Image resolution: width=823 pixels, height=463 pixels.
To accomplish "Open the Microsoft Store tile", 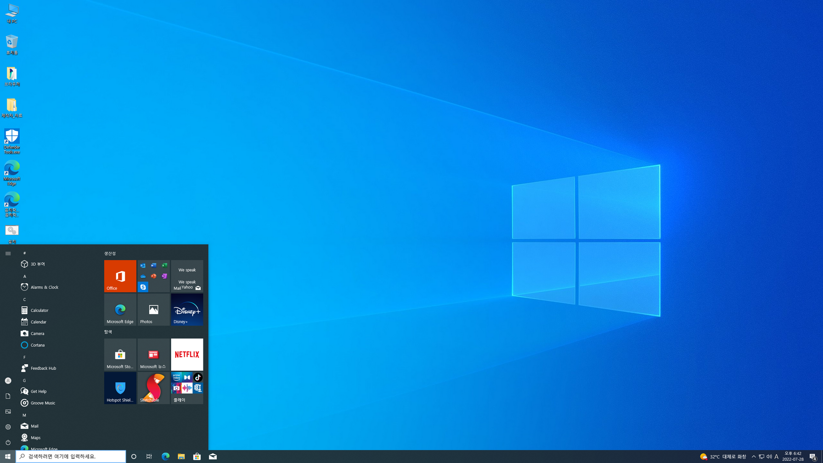I will tap(120, 355).
